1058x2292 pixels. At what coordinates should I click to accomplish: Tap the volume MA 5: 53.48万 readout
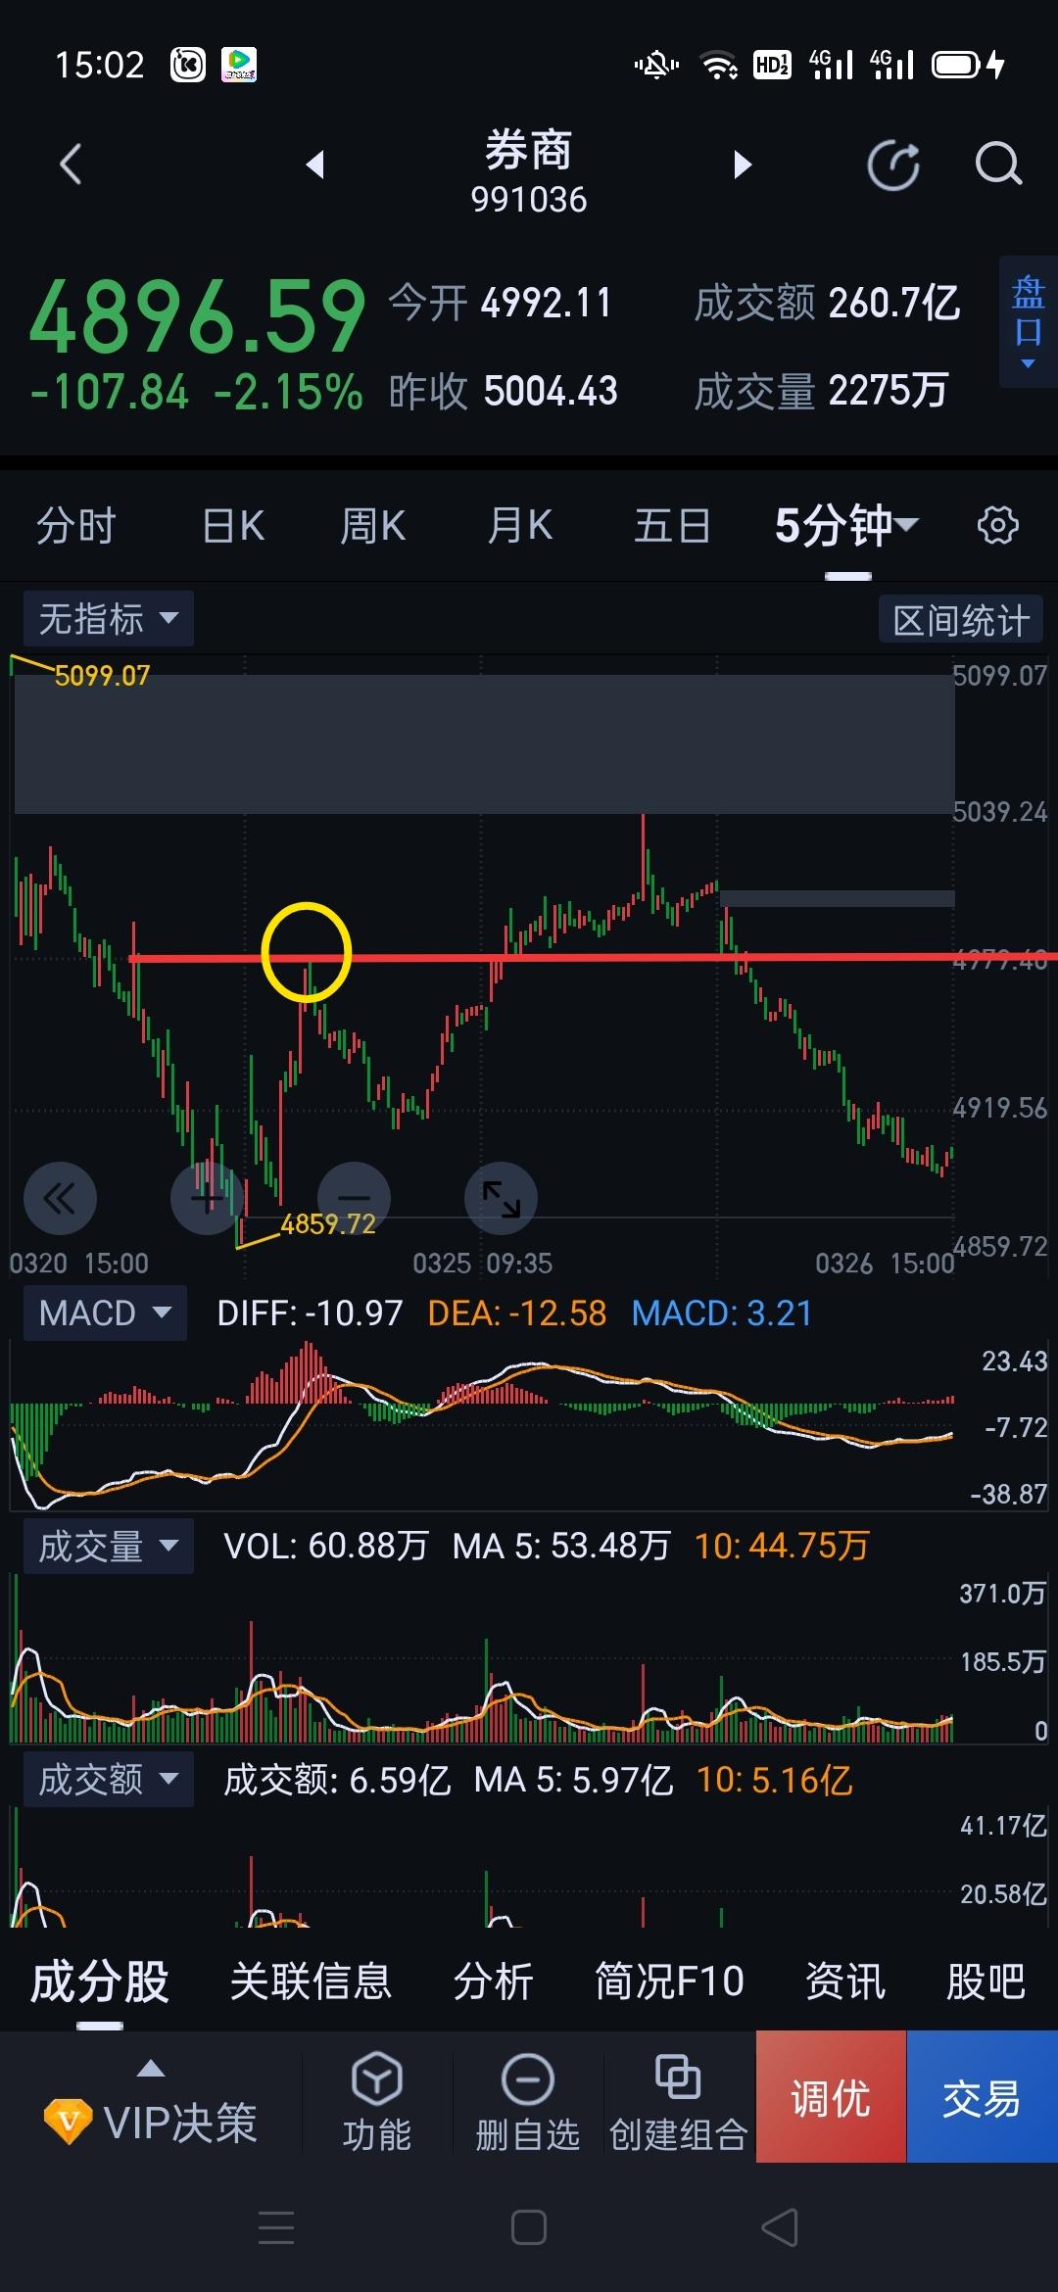point(561,1546)
